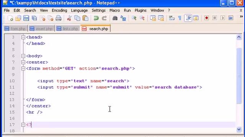Click Sync vertical scrolling icon

point(153,18)
